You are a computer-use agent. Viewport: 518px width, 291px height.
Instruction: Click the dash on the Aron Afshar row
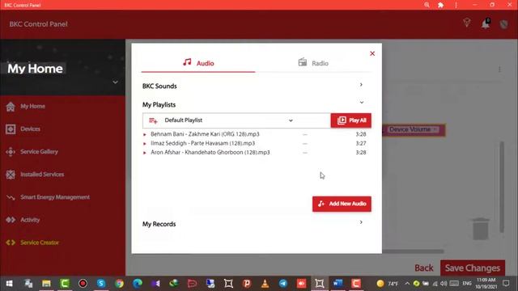305,153
